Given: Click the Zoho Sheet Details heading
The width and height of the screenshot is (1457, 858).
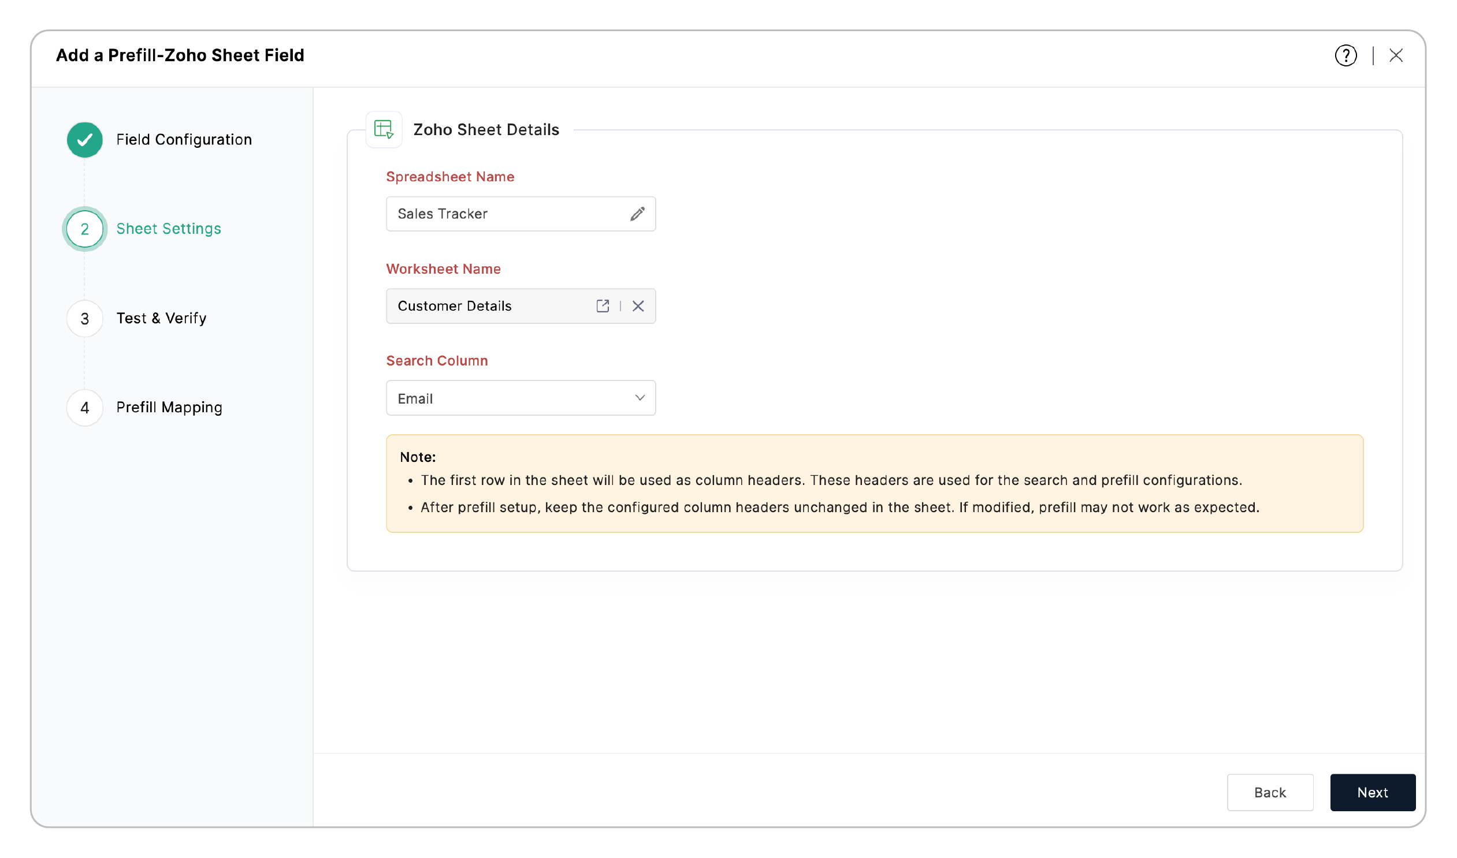Looking at the screenshot, I should [486, 129].
